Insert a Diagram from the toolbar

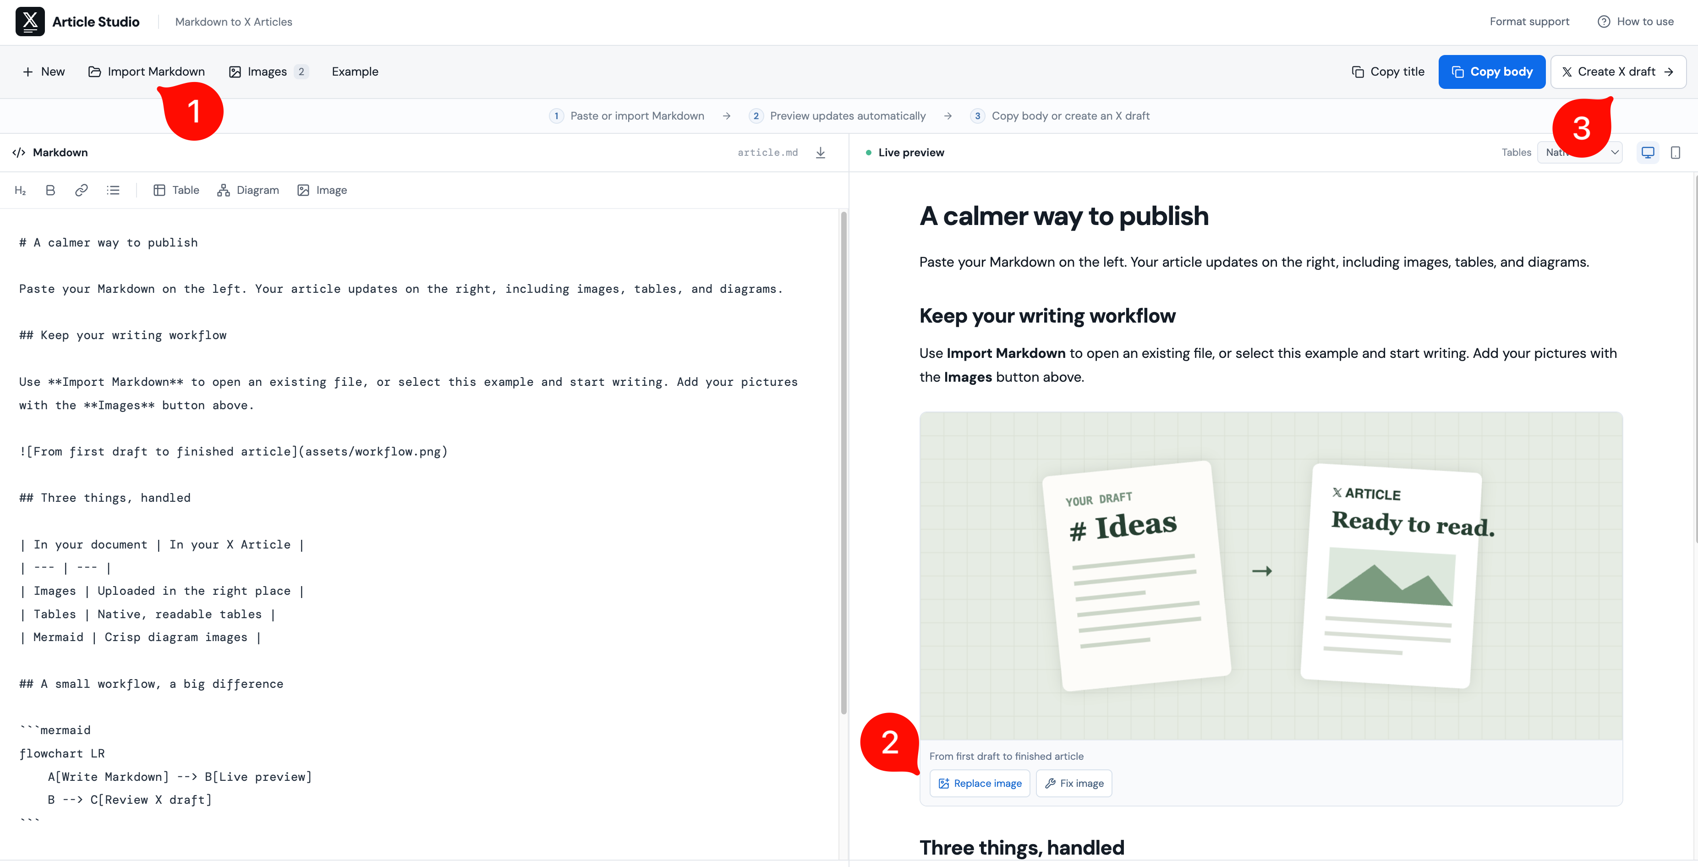tap(248, 191)
